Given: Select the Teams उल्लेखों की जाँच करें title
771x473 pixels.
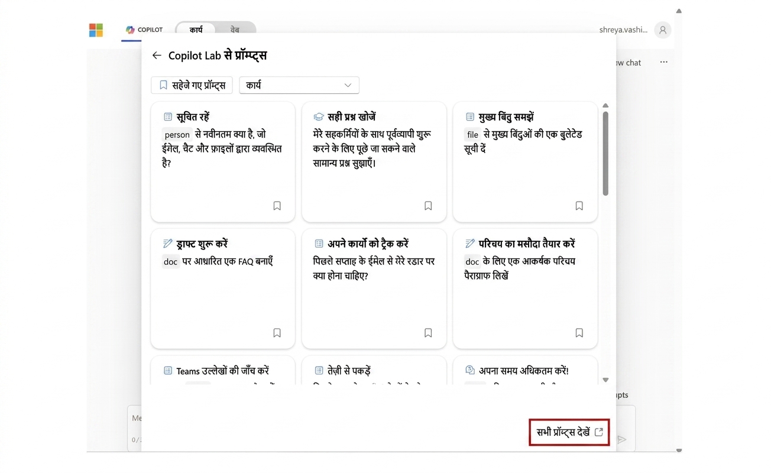Looking at the screenshot, I should (222, 371).
